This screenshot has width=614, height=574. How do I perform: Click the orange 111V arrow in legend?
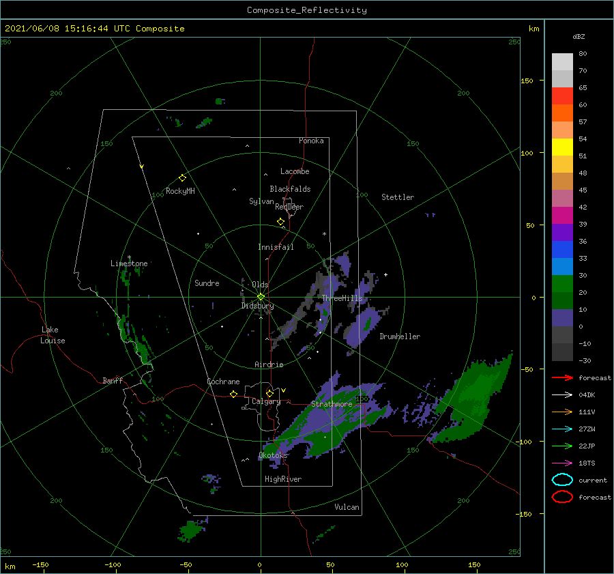pos(562,412)
